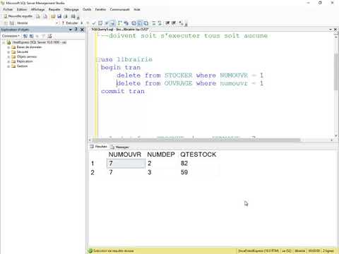Viewport: 339px width, 254px height.
Task: Click the row 2 header in results grid
Action: [93, 172]
